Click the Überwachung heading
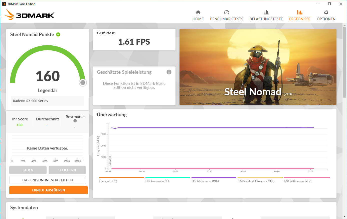 pos(112,115)
